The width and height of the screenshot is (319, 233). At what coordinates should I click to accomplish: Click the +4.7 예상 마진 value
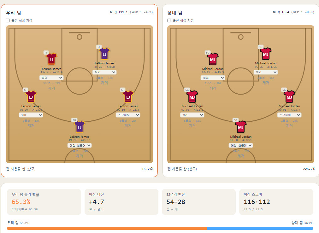click(x=97, y=202)
